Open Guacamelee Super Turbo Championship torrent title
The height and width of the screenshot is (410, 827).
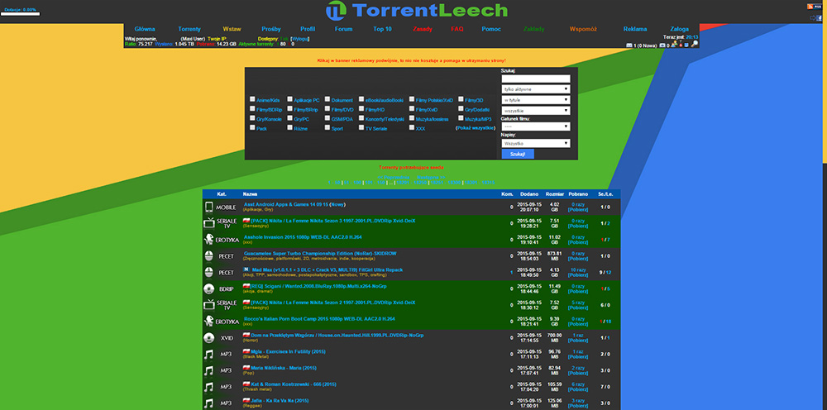(320, 254)
